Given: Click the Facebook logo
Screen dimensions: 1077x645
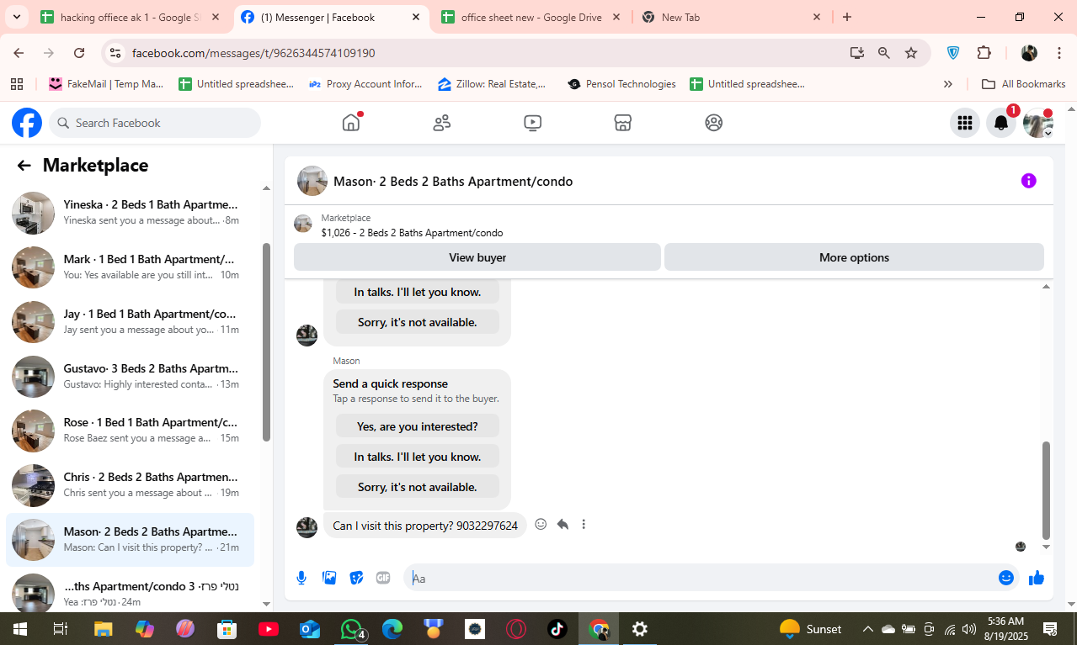Looking at the screenshot, I should [27, 123].
